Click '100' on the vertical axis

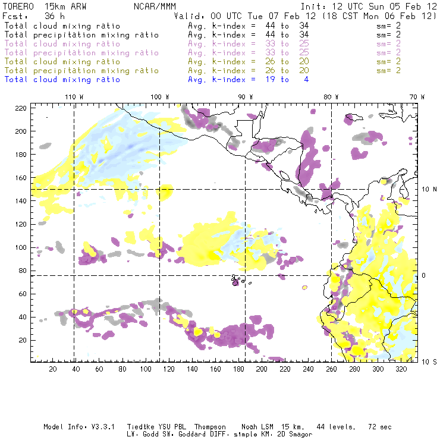pos(21,247)
